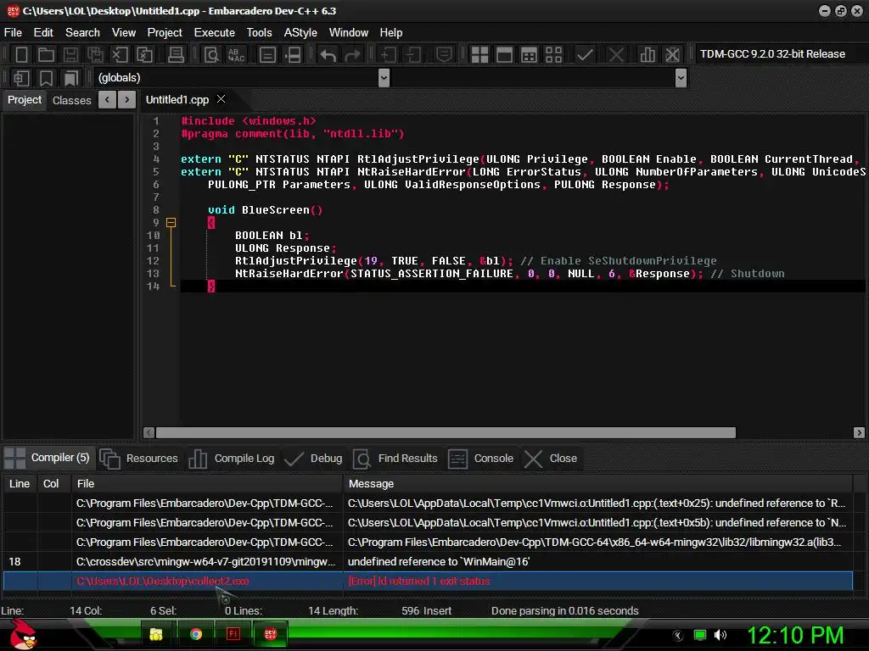Switch to the Compiler (5) tab

tap(48, 458)
